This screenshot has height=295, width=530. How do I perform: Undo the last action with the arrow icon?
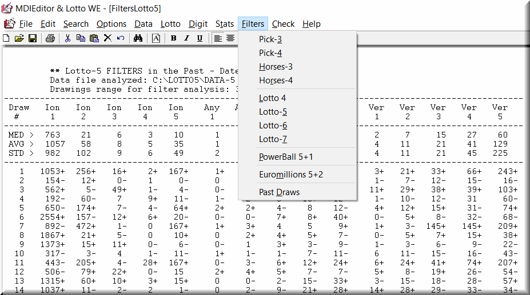click(121, 38)
